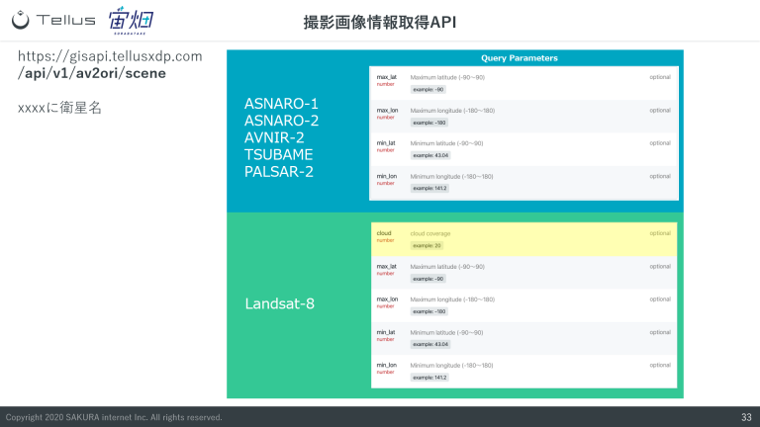Click min_lon parameter in the green Landsat-8 panel

386,365
